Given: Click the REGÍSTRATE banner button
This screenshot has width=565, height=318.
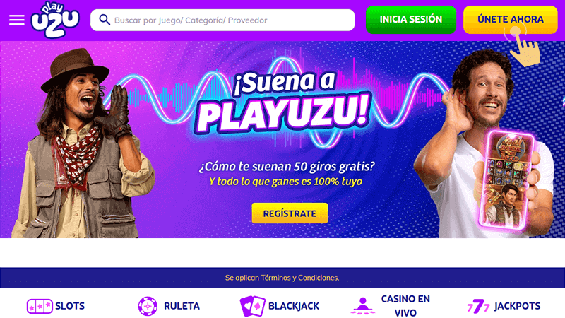Looking at the screenshot, I should (x=290, y=213).
